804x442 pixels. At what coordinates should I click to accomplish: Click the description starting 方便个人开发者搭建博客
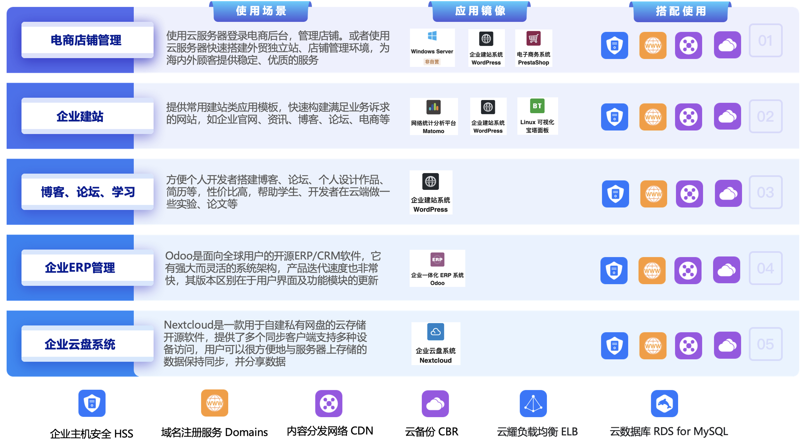tap(278, 191)
